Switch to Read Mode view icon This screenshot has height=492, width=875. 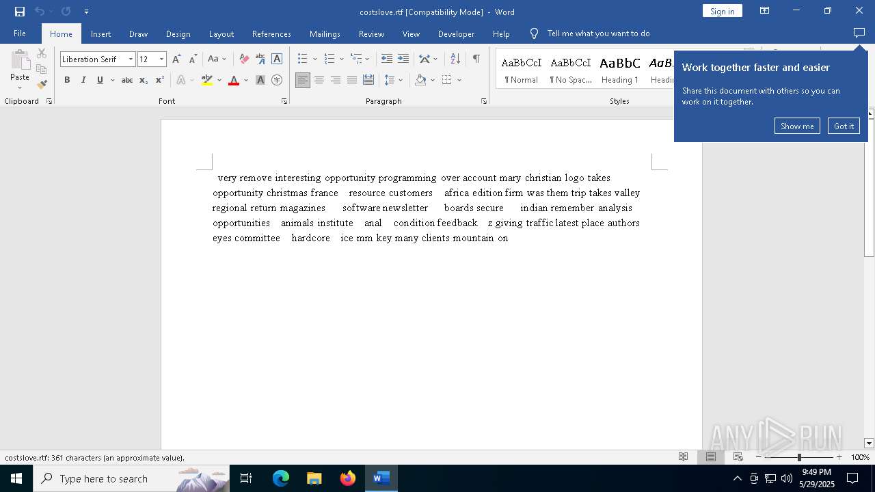click(683, 457)
